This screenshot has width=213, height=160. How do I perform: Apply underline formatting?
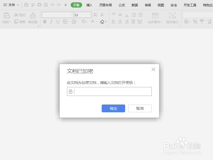point(58,22)
